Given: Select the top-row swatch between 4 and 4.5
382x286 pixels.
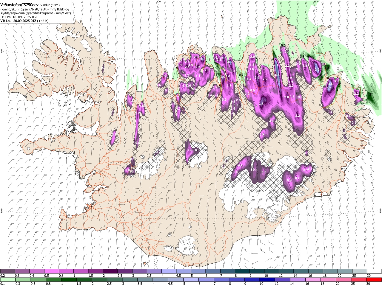Looking at the screenshot, I should point(169,271).
